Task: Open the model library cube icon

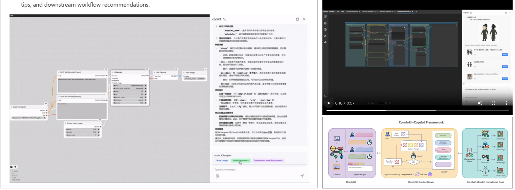Action: tap(325, 30)
